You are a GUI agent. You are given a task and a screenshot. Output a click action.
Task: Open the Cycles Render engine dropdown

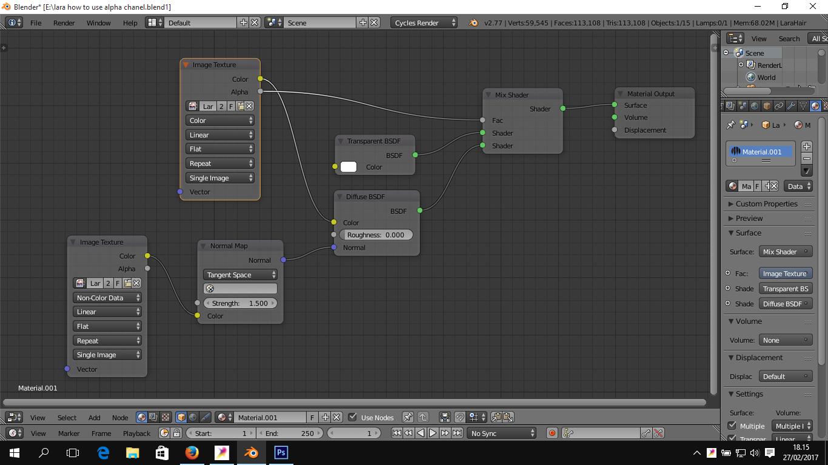point(424,22)
